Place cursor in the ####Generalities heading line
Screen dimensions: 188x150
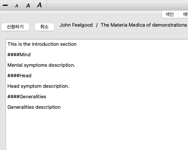tap(27, 97)
